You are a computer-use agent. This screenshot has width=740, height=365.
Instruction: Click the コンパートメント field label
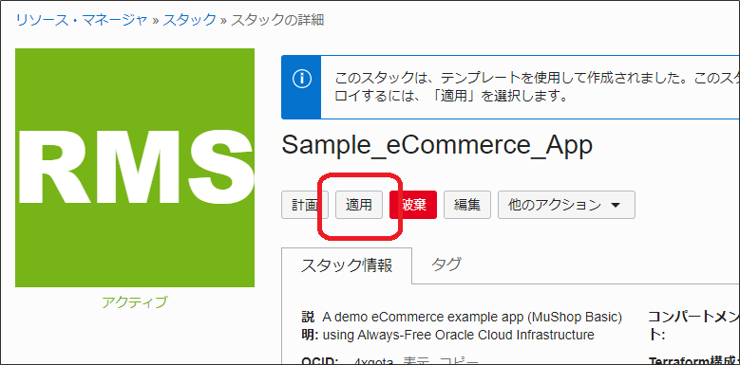click(693, 326)
